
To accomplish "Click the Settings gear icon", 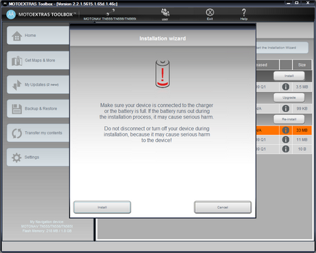I will pos(16,158).
